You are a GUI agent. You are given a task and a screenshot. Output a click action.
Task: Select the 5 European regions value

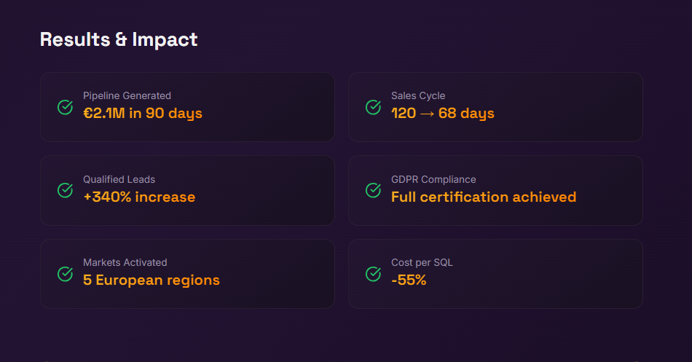tap(152, 280)
